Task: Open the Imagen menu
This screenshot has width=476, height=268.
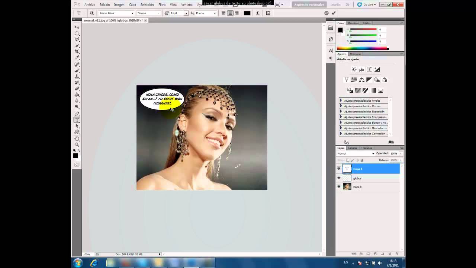Action: point(119,4)
